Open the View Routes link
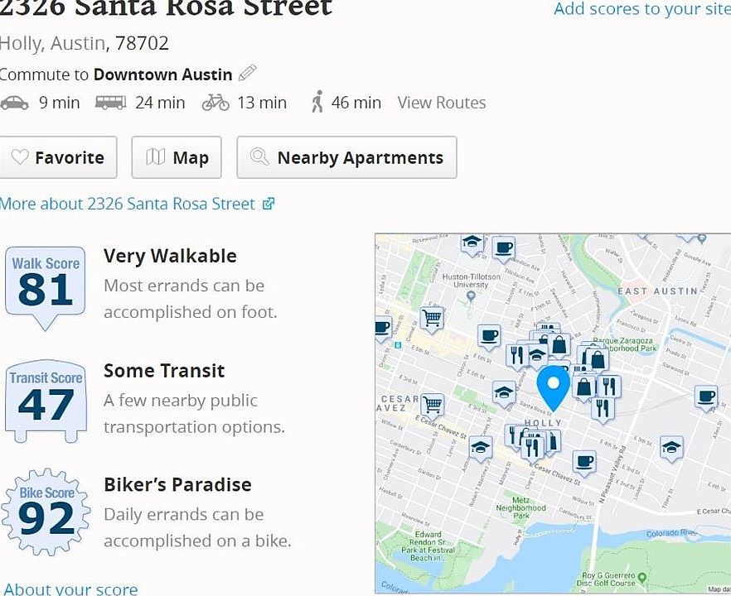 tap(442, 103)
